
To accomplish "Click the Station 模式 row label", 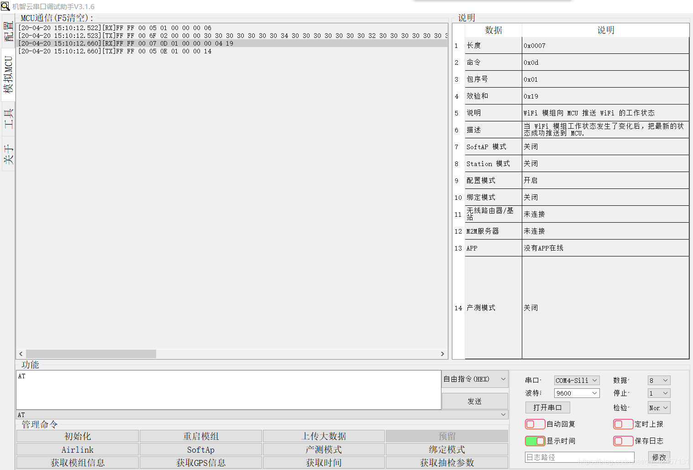I will [x=493, y=163].
